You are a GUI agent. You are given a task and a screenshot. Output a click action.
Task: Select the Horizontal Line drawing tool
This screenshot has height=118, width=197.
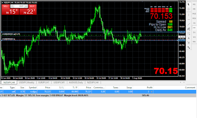pyautogui.click(x=189, y=19)
